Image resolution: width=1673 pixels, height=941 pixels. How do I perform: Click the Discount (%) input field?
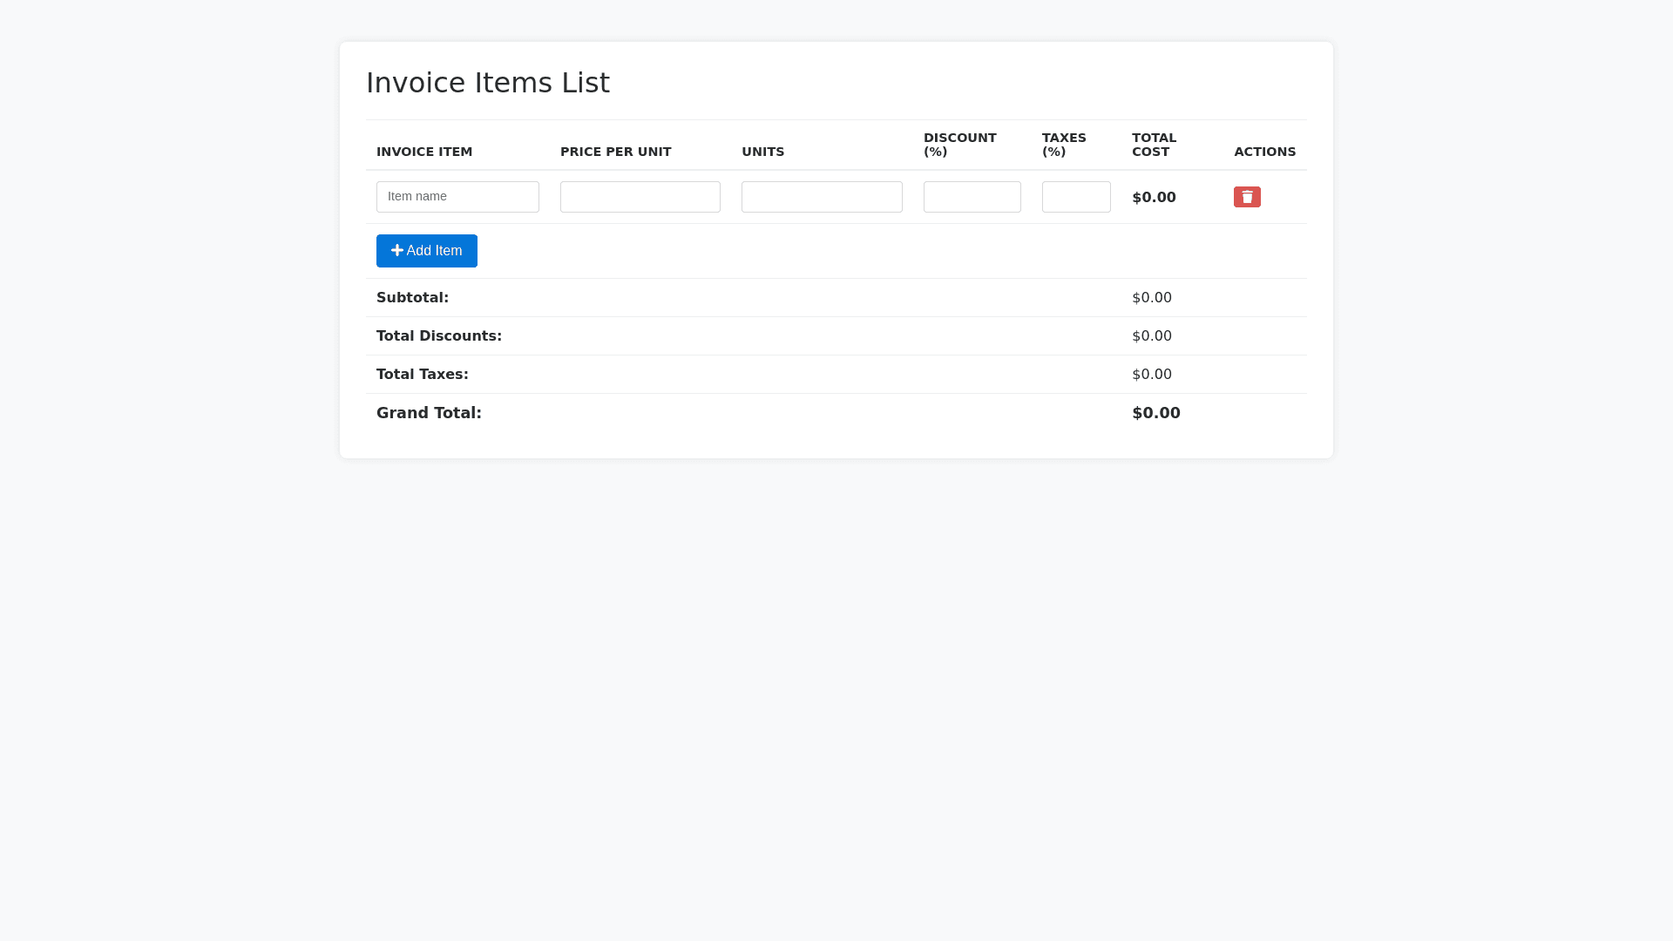coord(972,197)
